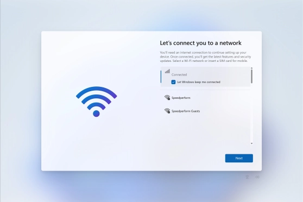Click the volume icon below the dialog

click(x=257, y=177)
